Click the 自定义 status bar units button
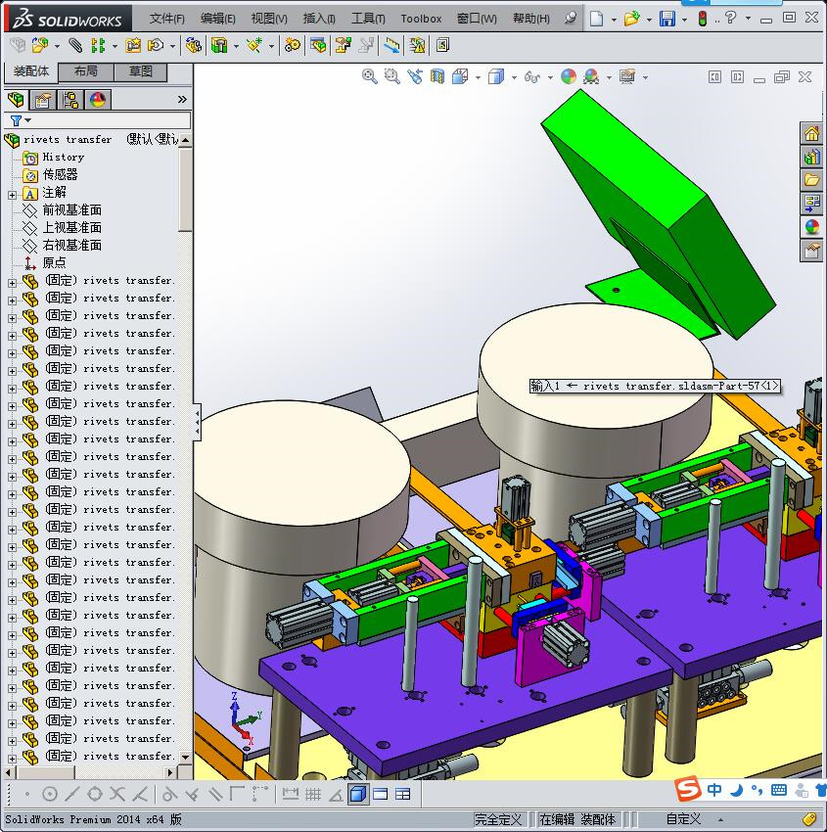Image resolution: width=827 pixels, height=832 pixels. 684,819
